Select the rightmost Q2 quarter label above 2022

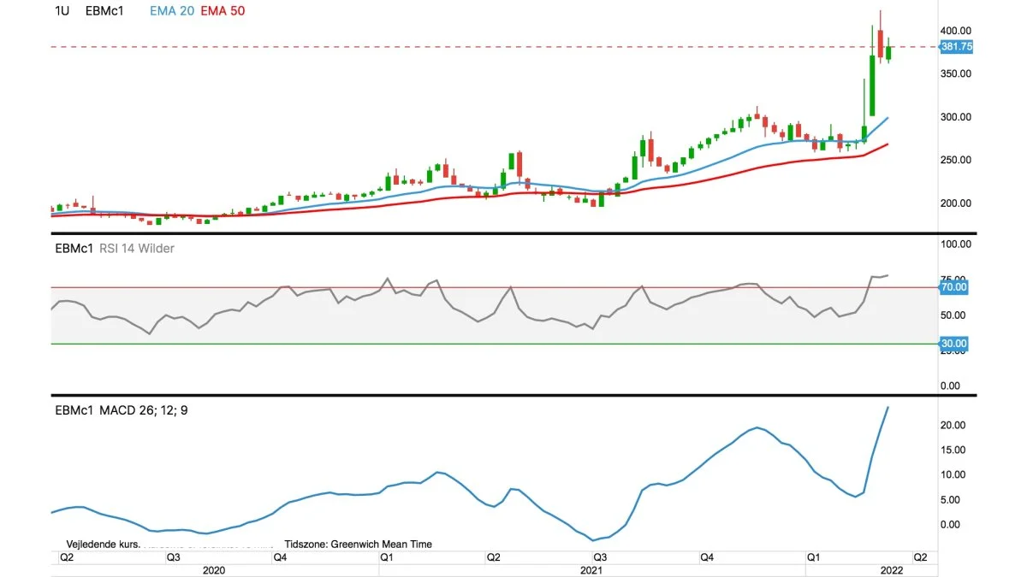click(921, 556)
